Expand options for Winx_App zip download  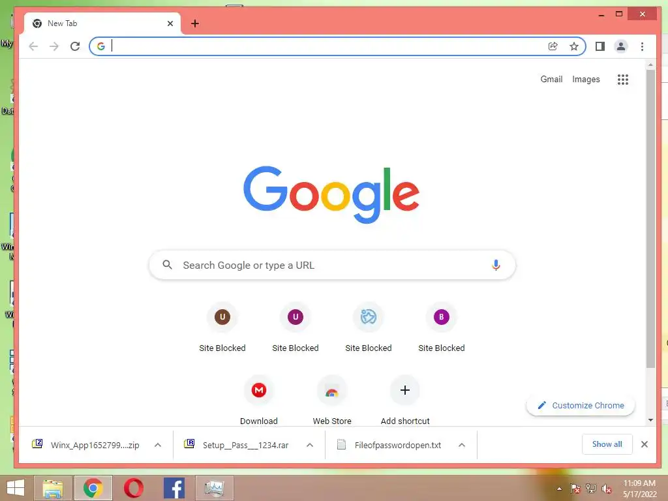158,445
